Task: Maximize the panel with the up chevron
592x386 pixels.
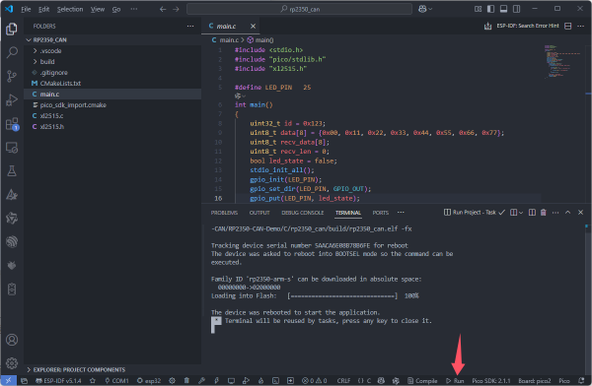Action: [x=568, y=213]
